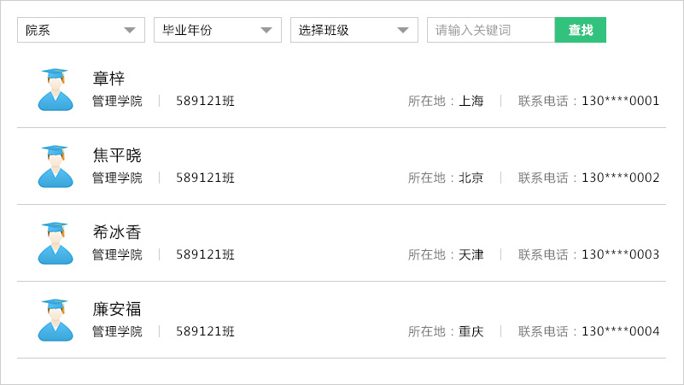Open alumni name 章梓

pyautogui.click(x=108, y=79)
